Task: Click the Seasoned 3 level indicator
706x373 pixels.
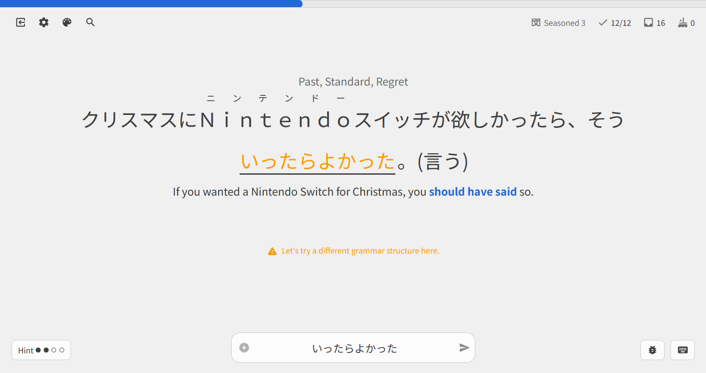Action: point(558,23)
